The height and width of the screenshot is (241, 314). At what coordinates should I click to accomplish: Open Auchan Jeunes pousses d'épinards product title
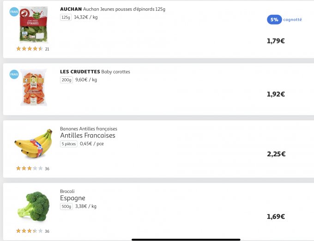[113, 9]
